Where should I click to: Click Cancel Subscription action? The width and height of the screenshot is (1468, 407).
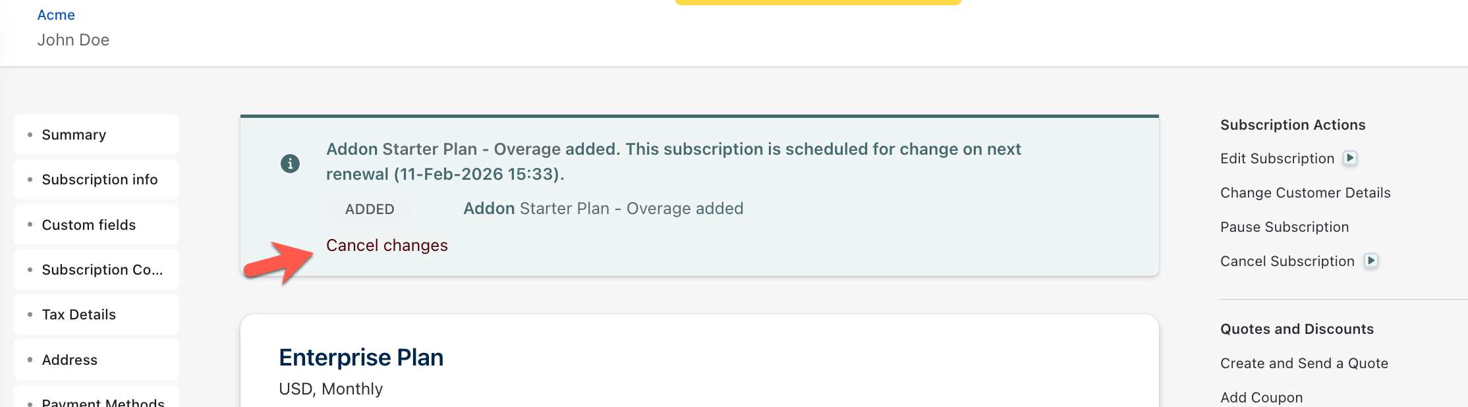point(1287,261)
